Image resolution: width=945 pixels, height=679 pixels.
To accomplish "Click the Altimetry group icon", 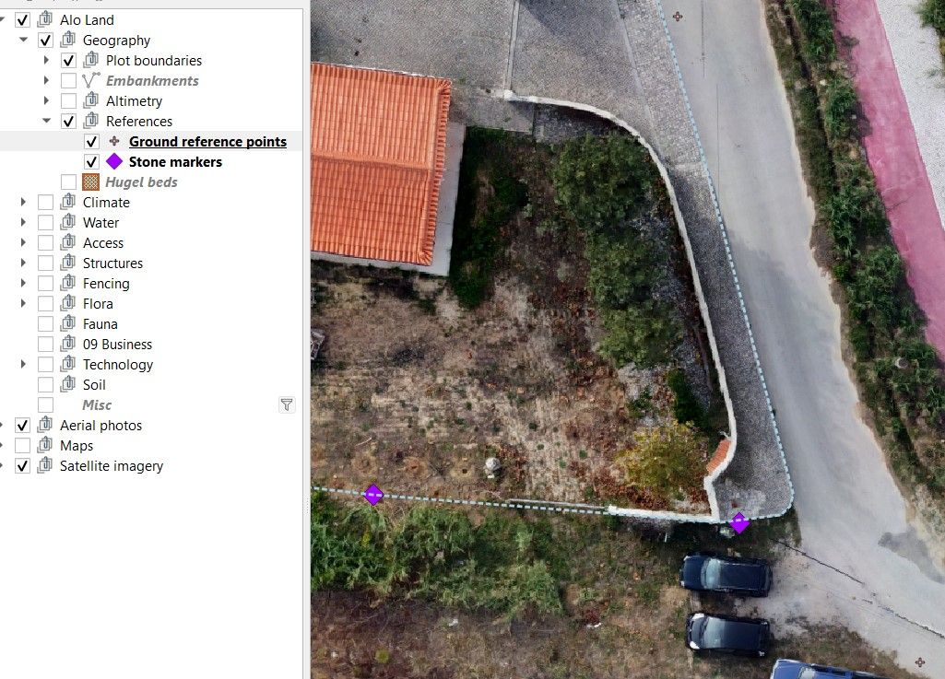I will coord(91,100).
